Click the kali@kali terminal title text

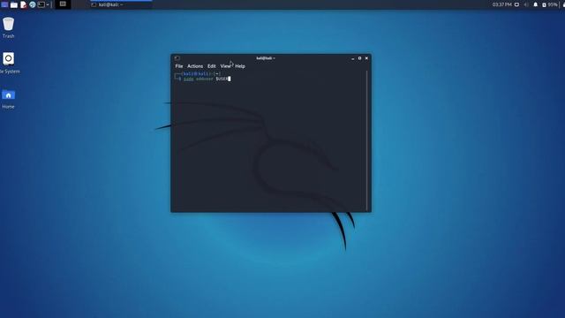266,58
